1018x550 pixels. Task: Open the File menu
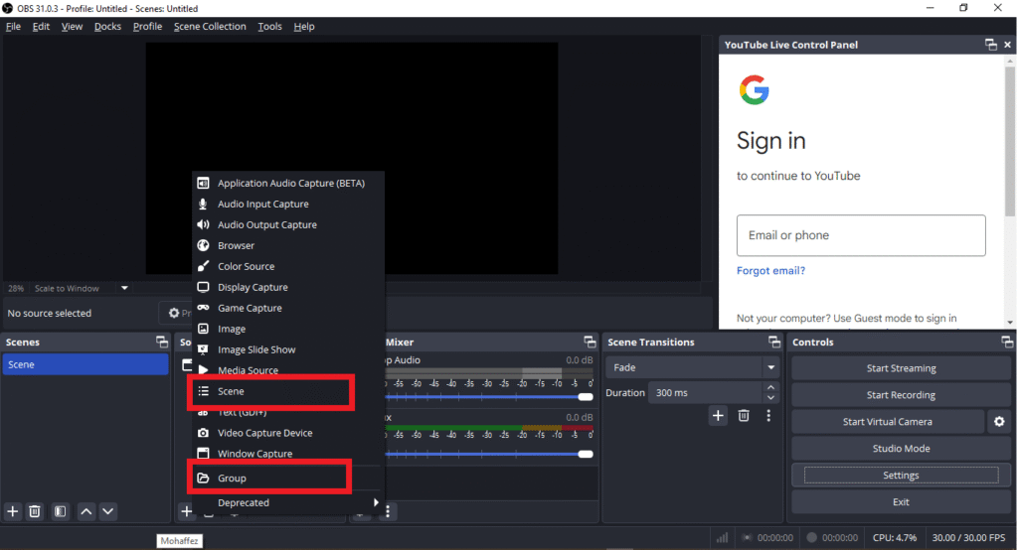coord(13,27)
